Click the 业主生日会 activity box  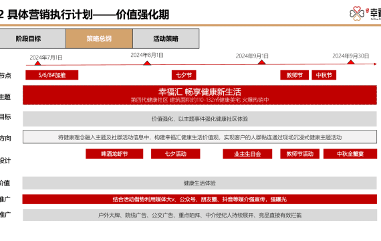(x=247, y=154)
